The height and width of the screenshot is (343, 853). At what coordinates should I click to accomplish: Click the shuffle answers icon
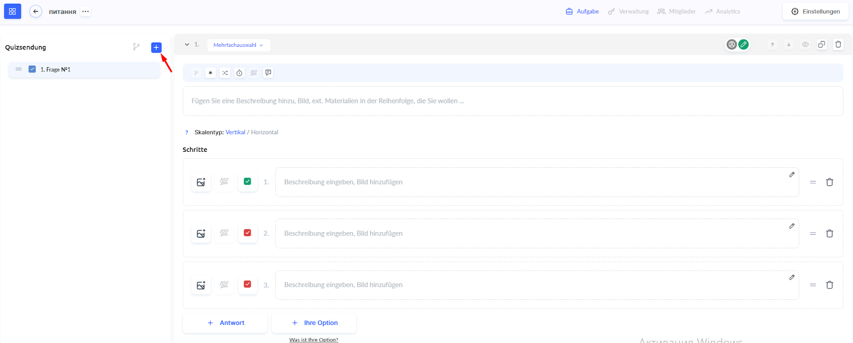coord(225,73)
